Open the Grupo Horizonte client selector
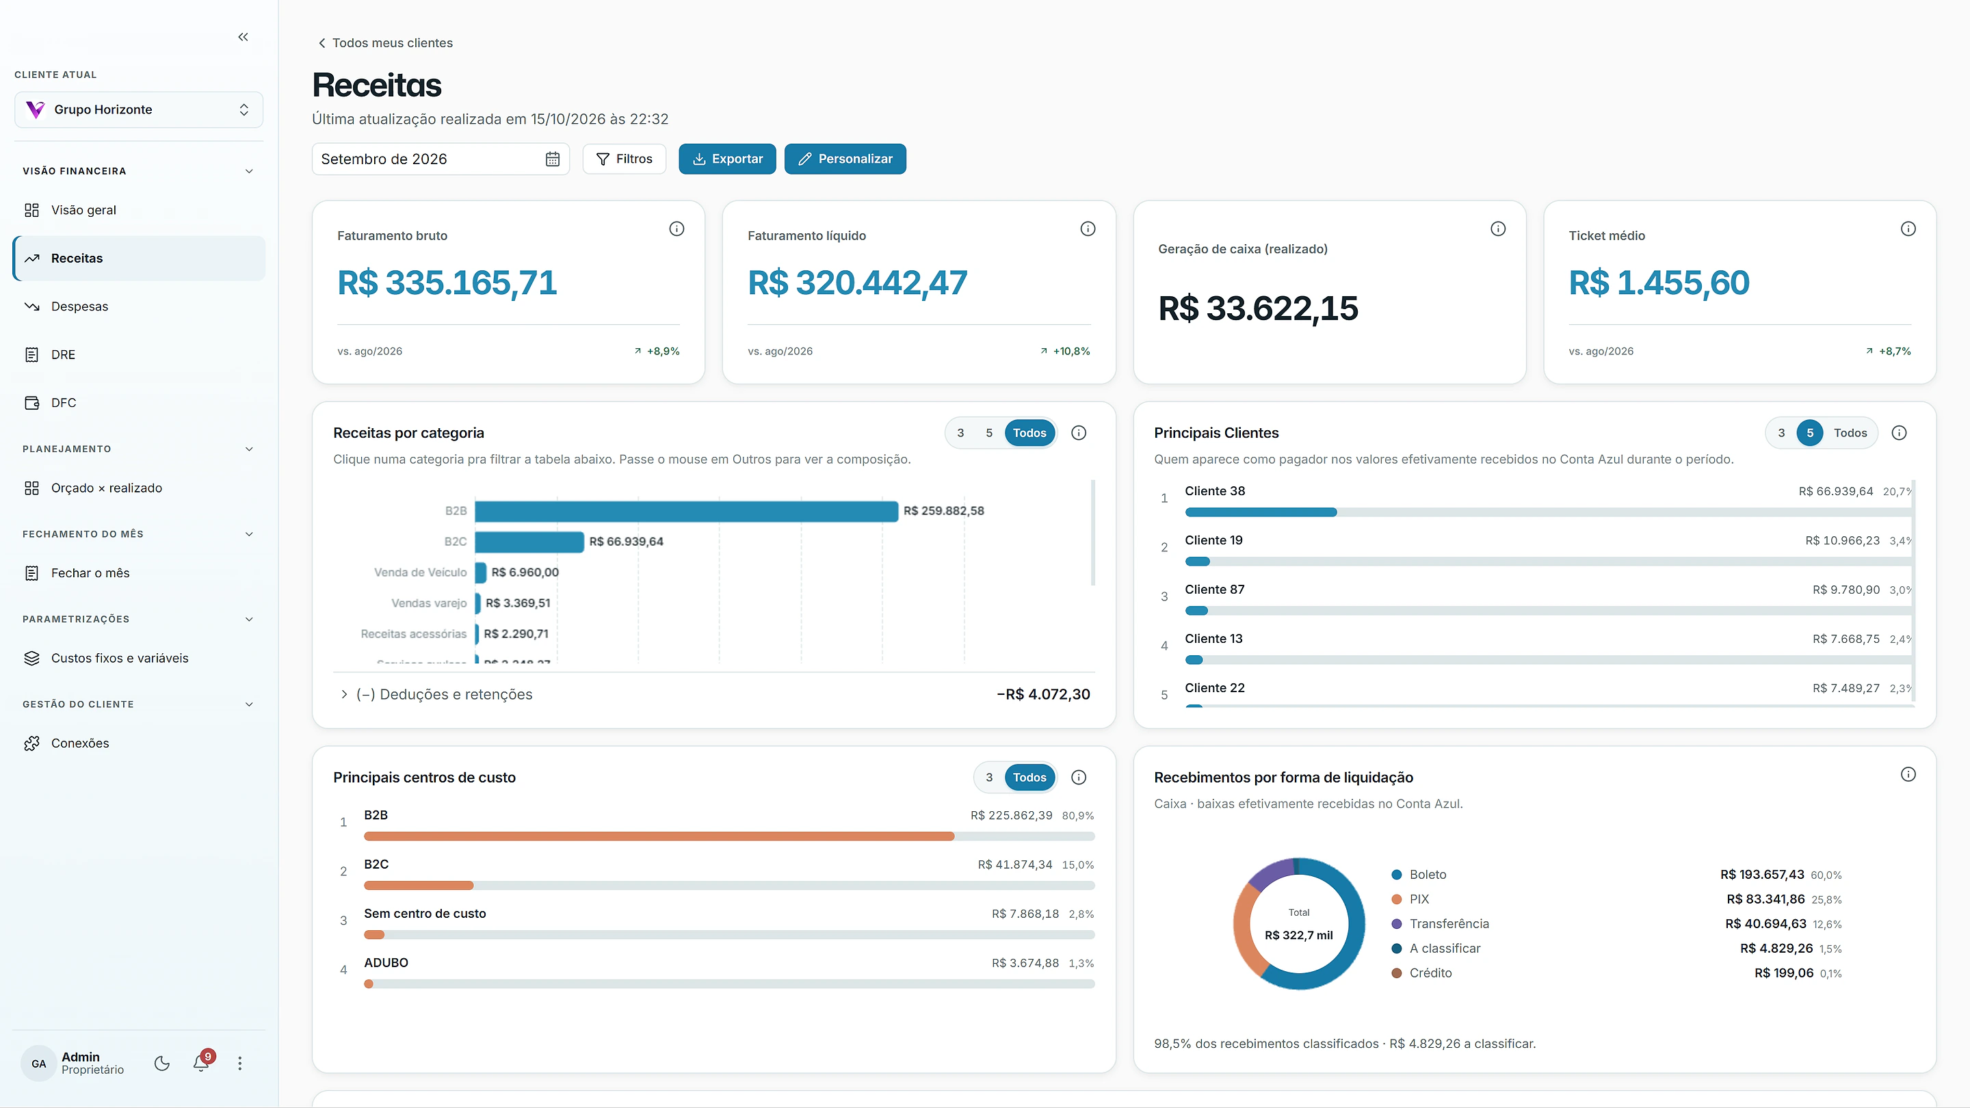The width and height of the screenshot is (1970, 1108). click(x=138, y=110)
